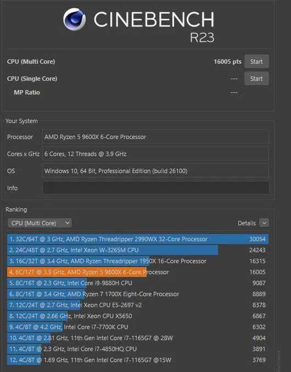This screenshot has height=372, width=291.
Task: Start the CPU (Multi Core) benchmark
Action: (256, 62)
